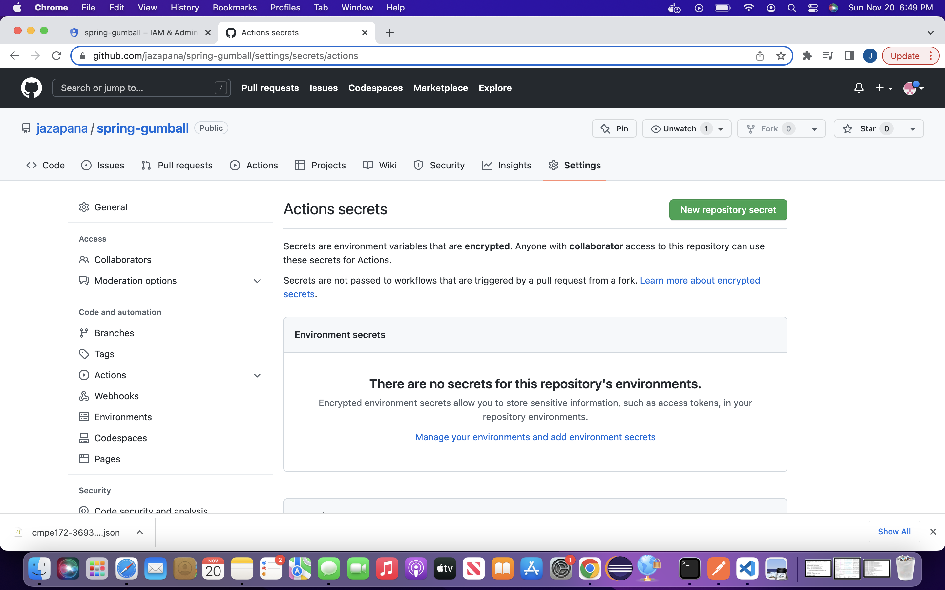The width and height of the screenshot is (945, 590).
Task: Open Visual Studio Code from the Dock
Action: pos(746,569)
